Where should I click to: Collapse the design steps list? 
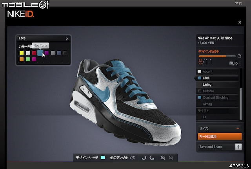click(235, 63)
